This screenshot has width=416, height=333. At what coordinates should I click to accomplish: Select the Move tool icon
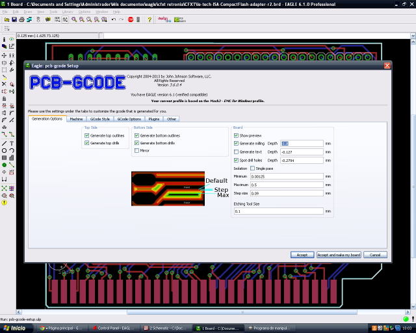point(4,55)
